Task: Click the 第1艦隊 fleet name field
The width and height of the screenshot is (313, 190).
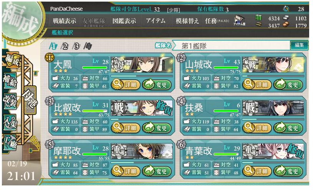Action: pyautogui.click(x=232, y=46)
